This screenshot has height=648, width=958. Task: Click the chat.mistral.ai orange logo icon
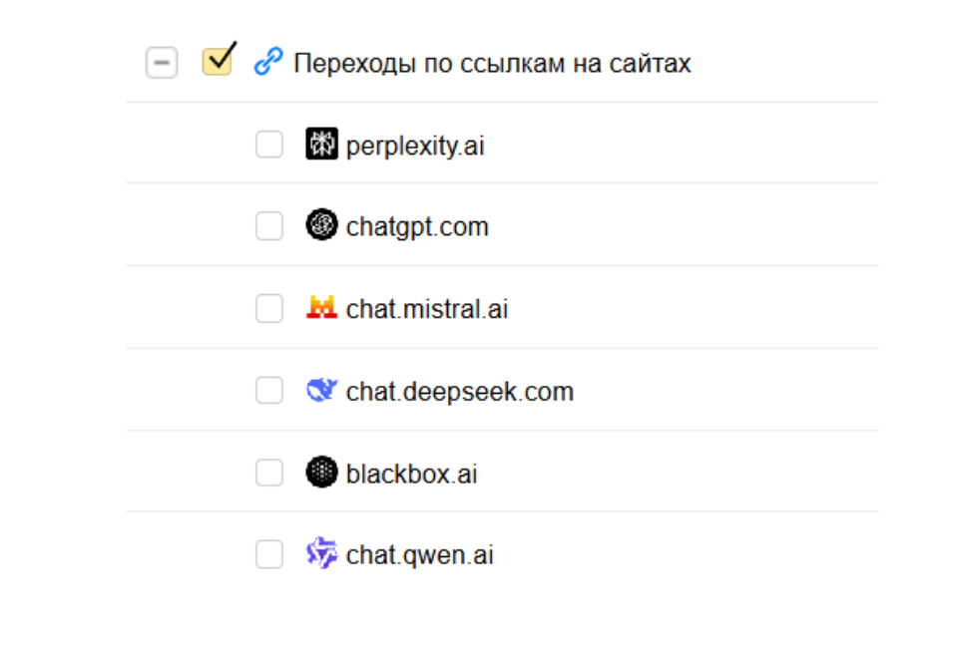321,308
